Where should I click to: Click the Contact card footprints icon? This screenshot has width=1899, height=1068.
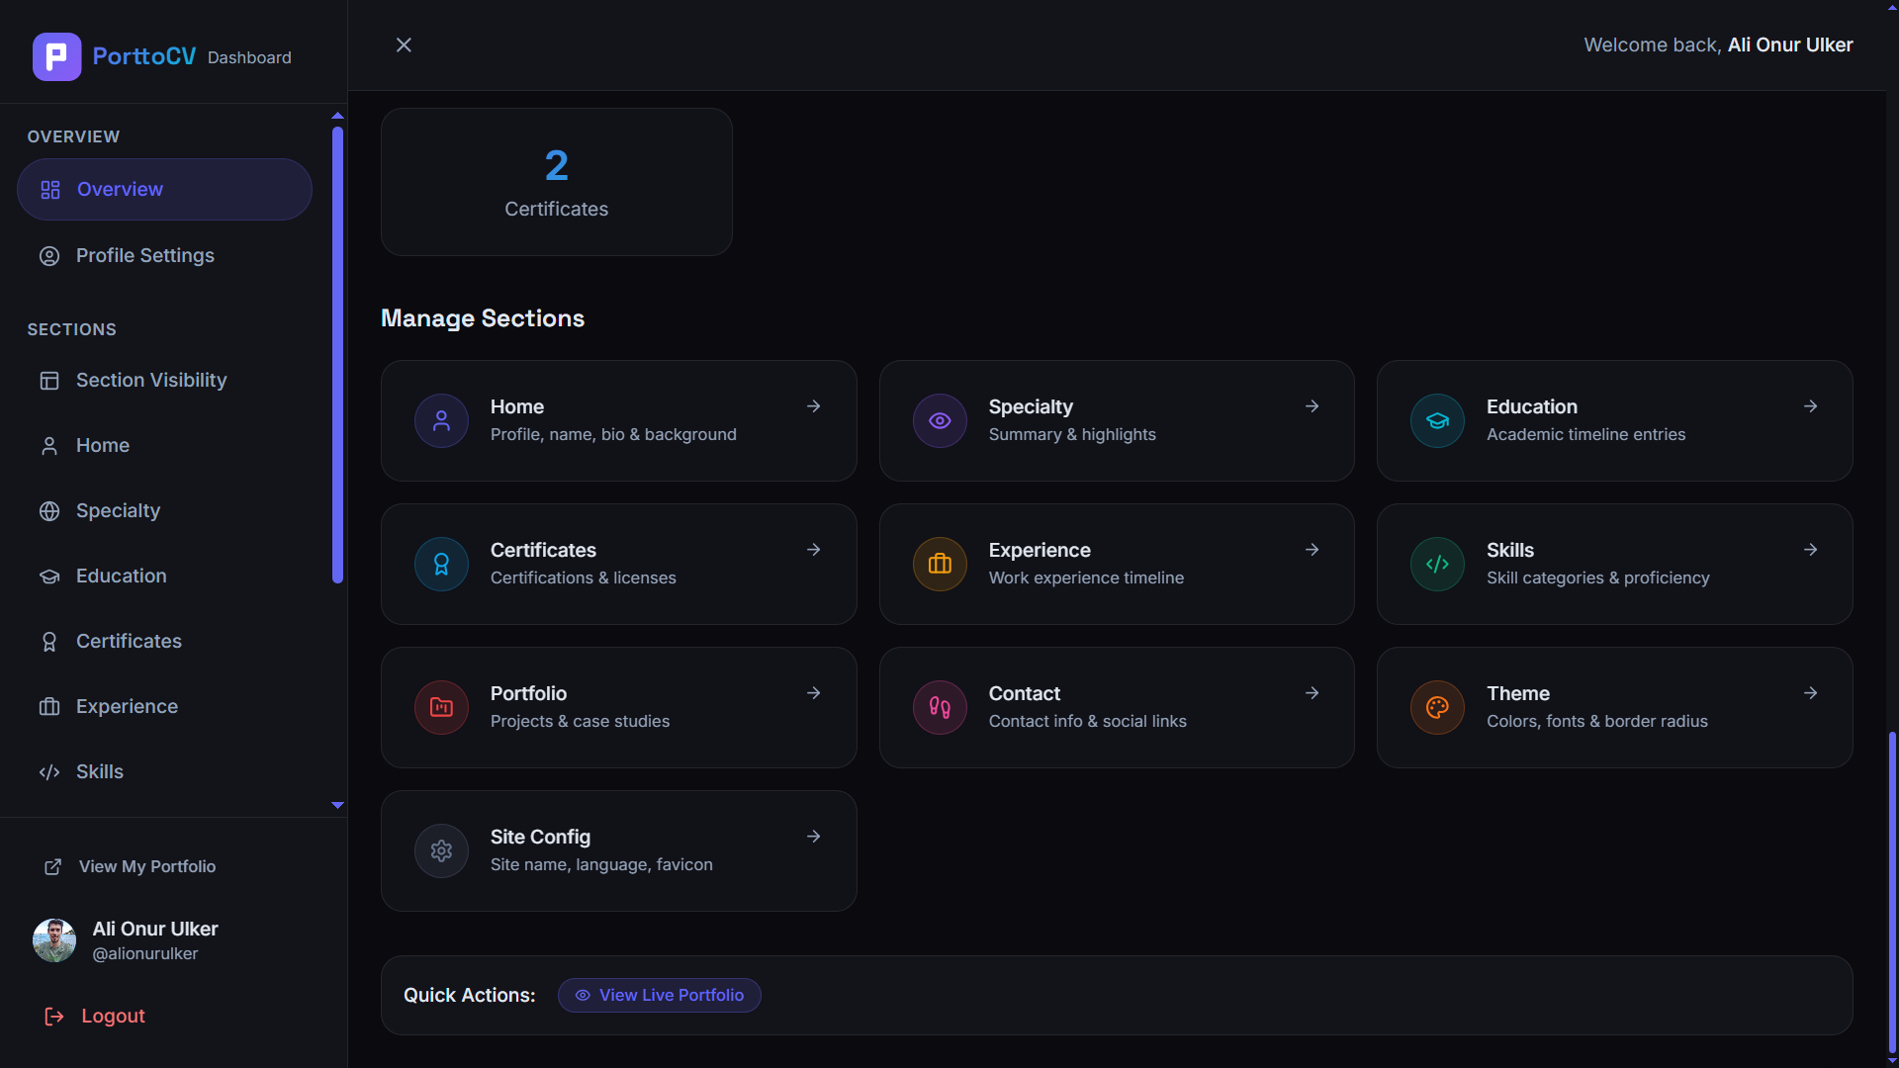tap(940, 707)
